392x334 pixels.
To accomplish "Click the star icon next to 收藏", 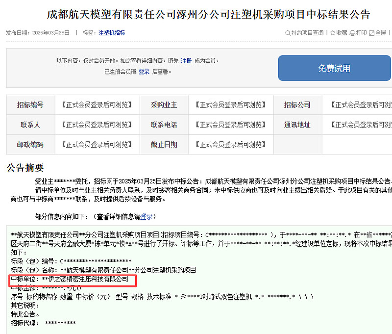I will coord(333,33).
